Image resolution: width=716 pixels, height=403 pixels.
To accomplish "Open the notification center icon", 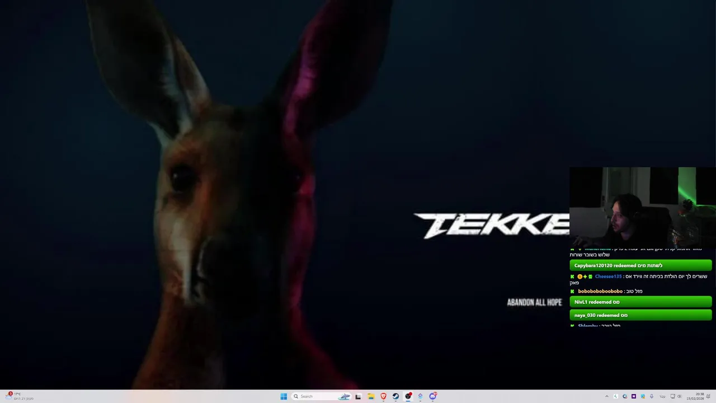I will click(708, 396).
